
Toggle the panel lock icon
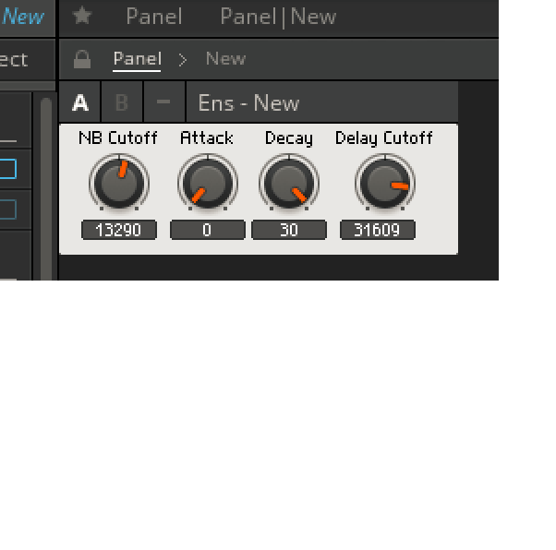click(82, 59)
